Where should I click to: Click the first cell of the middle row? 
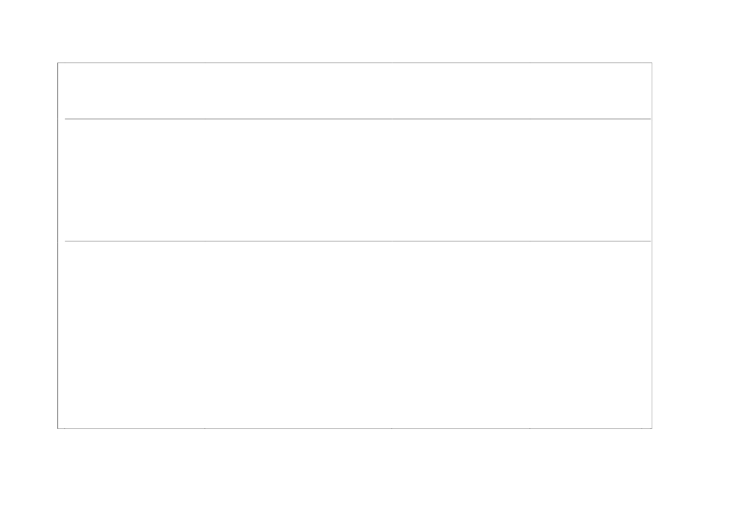(x=131, y=180)
